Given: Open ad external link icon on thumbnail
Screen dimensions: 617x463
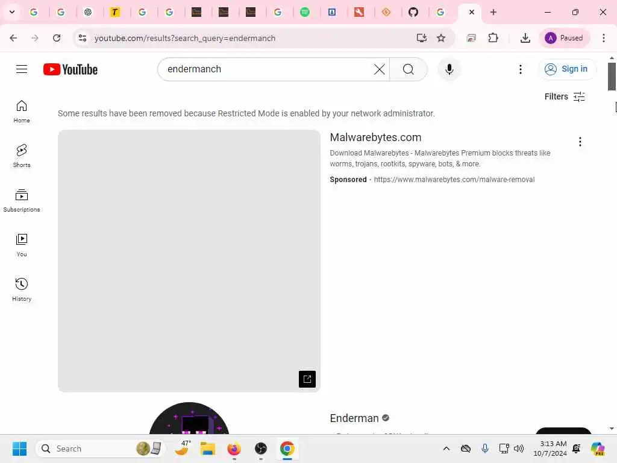Looking at the screenshot, I should click(307, 379).
